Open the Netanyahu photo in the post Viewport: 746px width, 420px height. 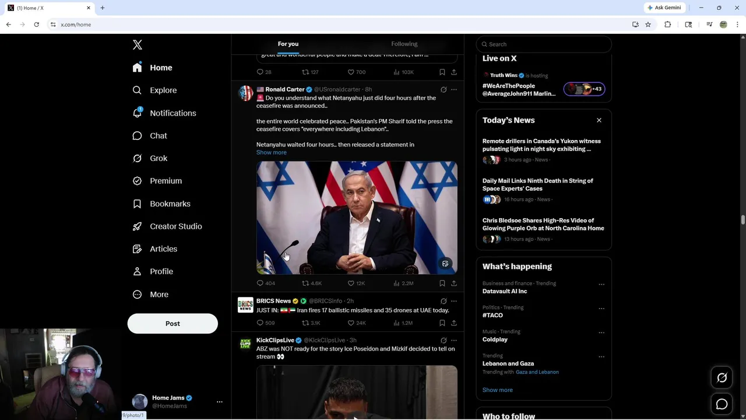(357, 218)
